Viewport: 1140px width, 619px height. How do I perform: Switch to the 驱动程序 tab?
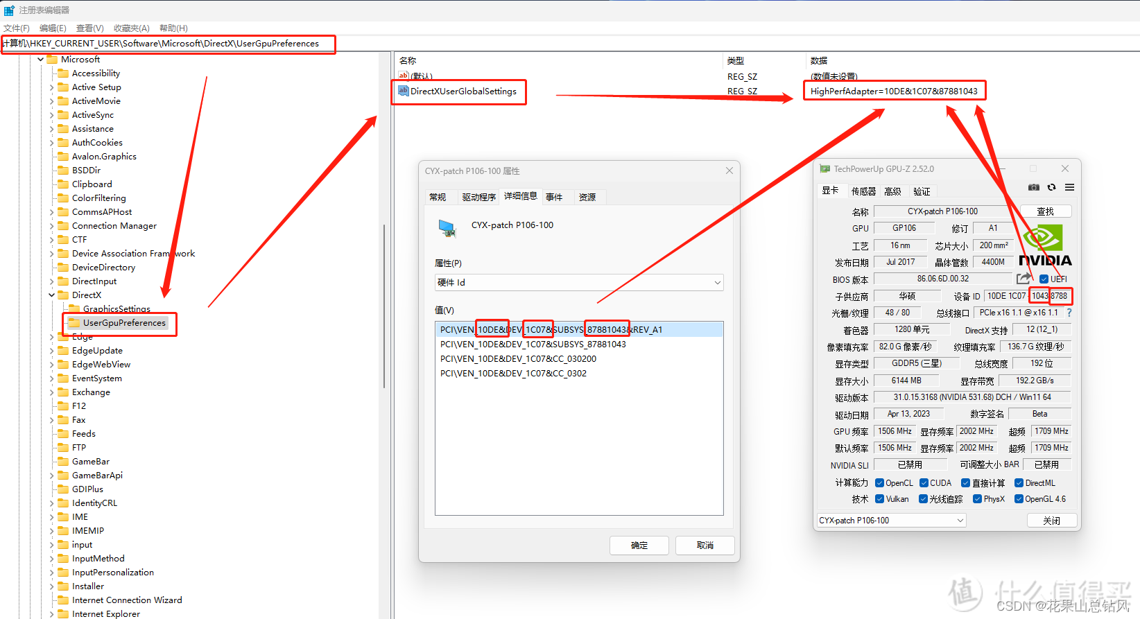pyautogui.click(x=478, y=197)
